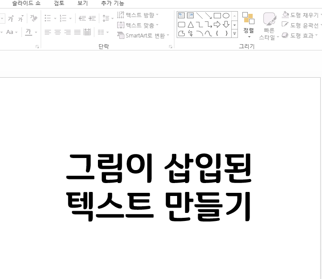
Task: Select the down arrow shape
Action: pyautogui.click(x=226, y=25)
